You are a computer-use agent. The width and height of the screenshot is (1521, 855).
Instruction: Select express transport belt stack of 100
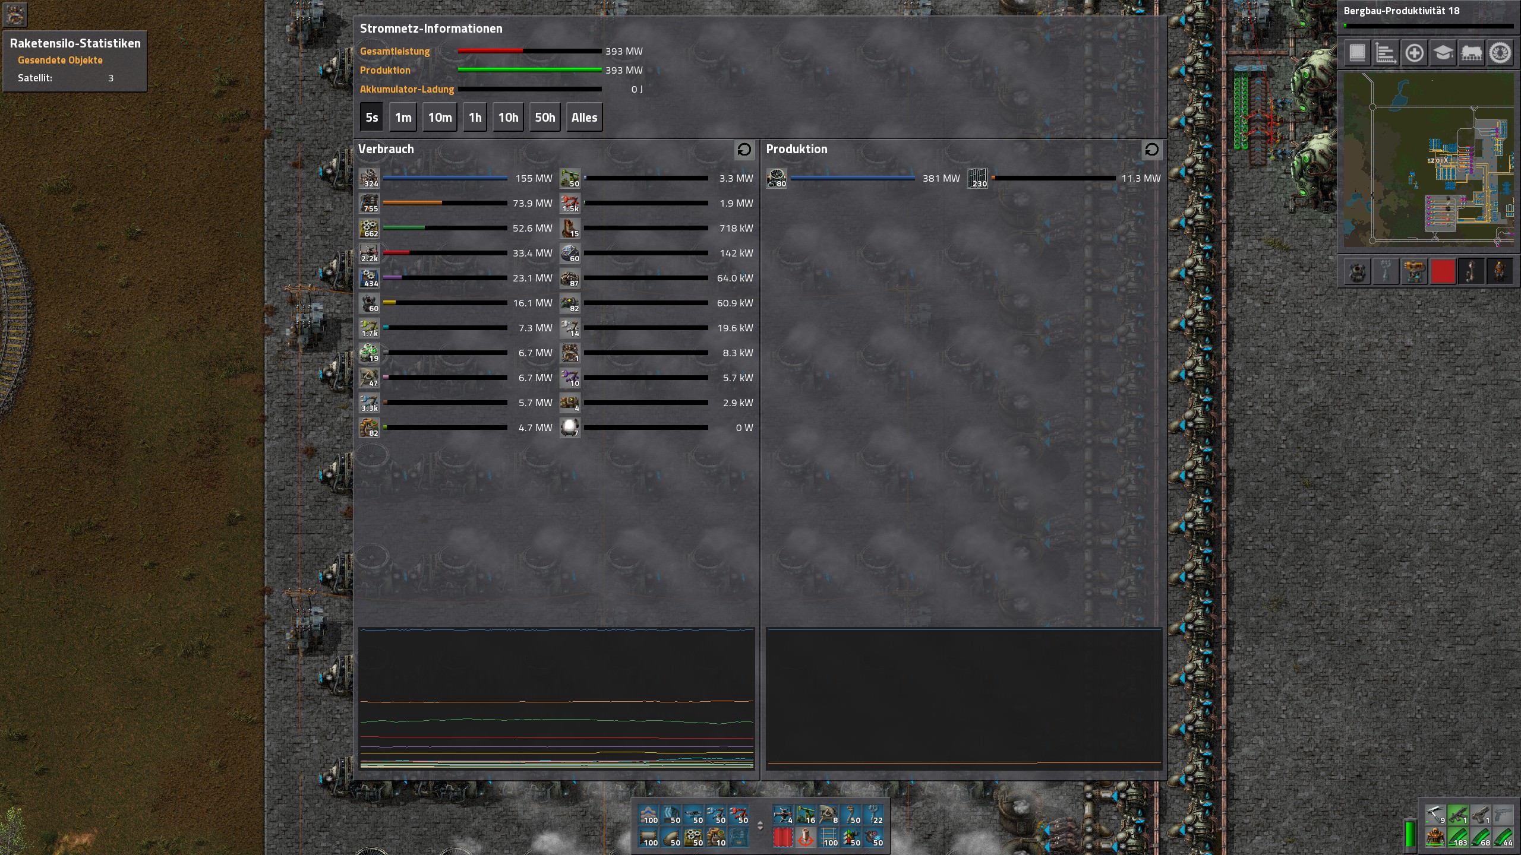648,815
